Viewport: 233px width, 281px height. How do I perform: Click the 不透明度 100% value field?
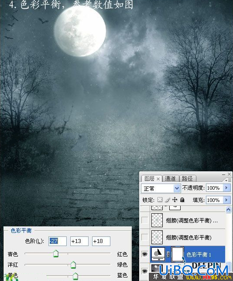(x=215, y=188)
